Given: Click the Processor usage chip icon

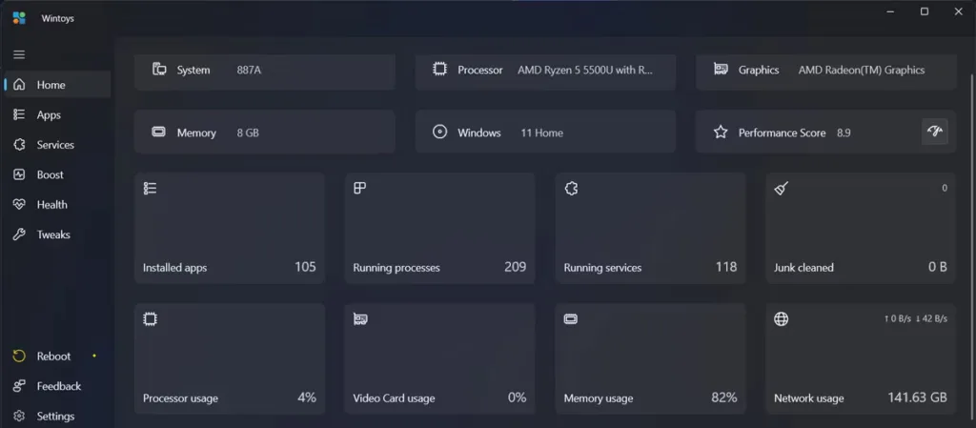Looking at the screenshot, I should [150, 319].
